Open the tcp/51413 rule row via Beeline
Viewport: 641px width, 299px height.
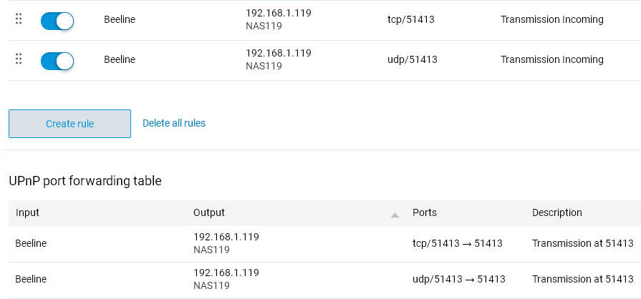click(x=120, y=19)
